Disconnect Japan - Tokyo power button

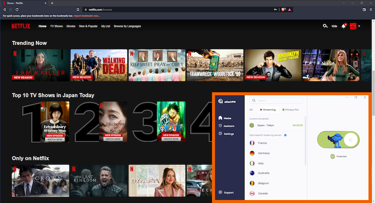click(x=252, y=125)
